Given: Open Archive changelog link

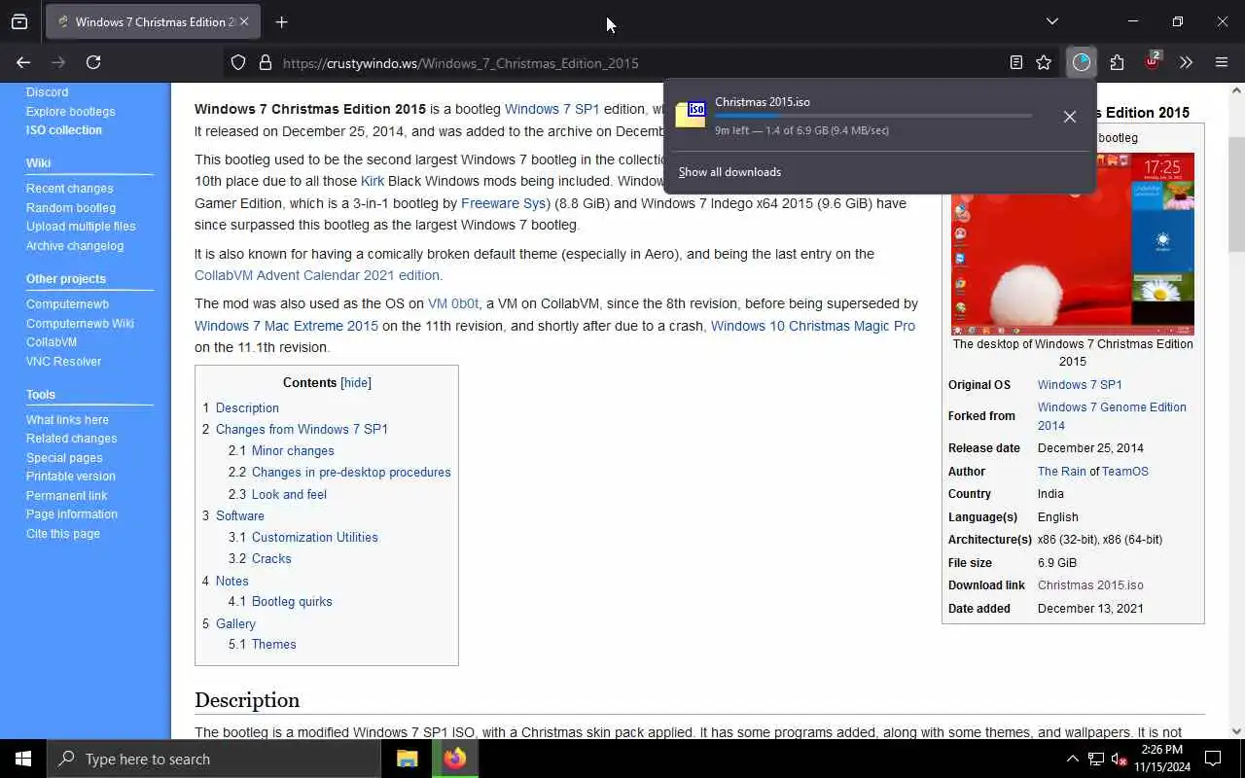Looking at the screenshot, I should point(75,246).
